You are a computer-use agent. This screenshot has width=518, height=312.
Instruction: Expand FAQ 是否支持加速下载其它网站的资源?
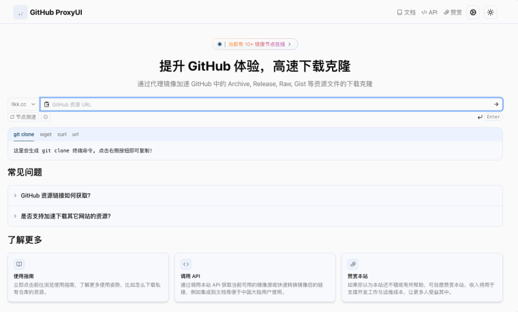coord(255,216)
